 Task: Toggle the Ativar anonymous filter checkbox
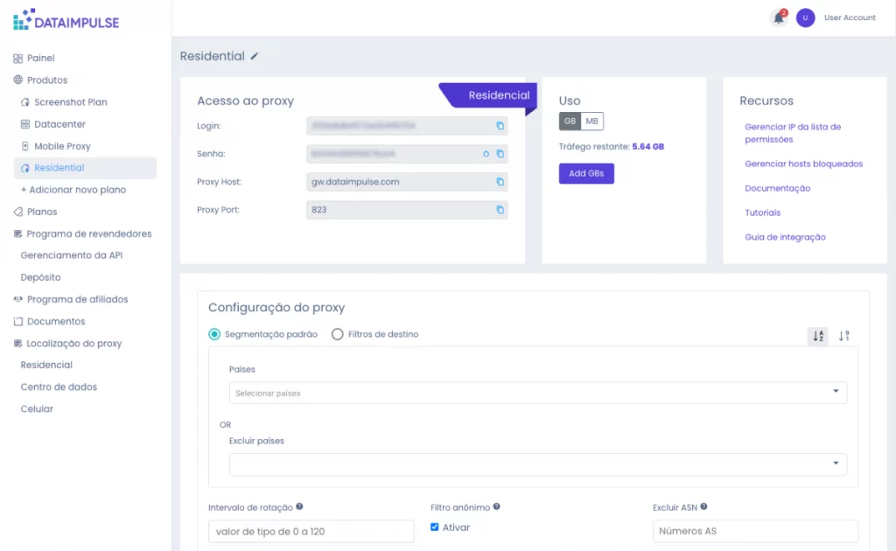click(435, 527)
